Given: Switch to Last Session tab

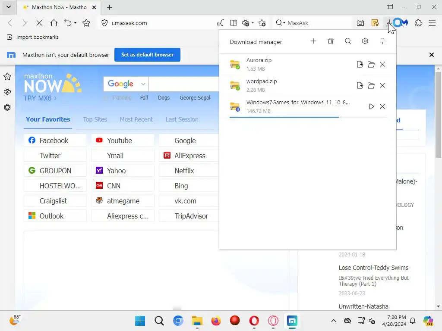Looking at the screenshot, I should 182,119.
